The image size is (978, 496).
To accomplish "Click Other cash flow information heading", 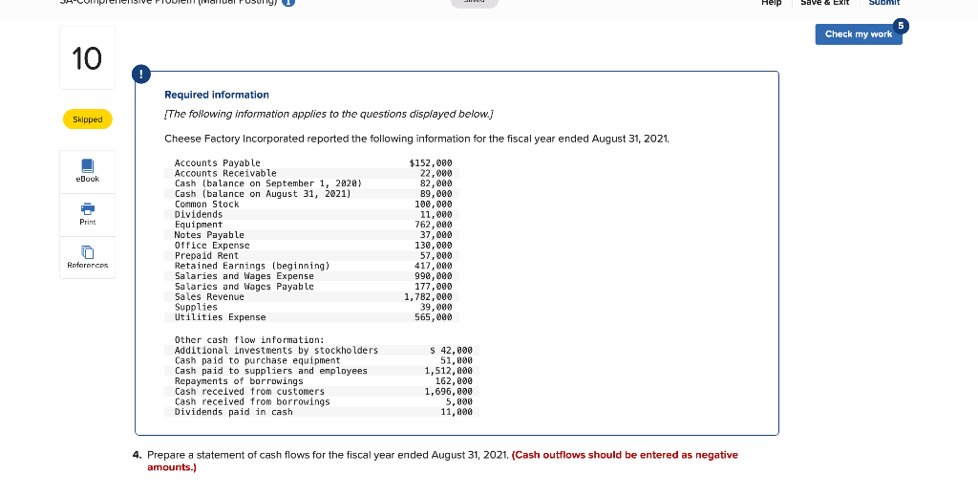I will pos(249,340).
